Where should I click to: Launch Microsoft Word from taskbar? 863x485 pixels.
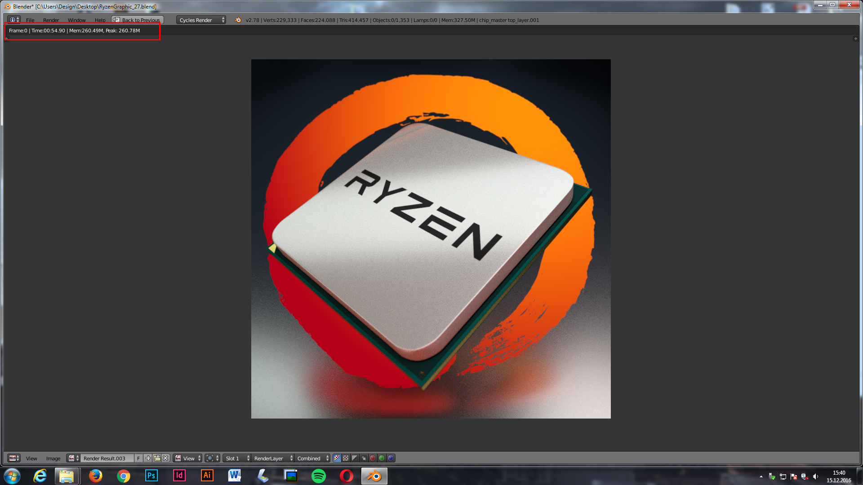[x=235, y=476]
